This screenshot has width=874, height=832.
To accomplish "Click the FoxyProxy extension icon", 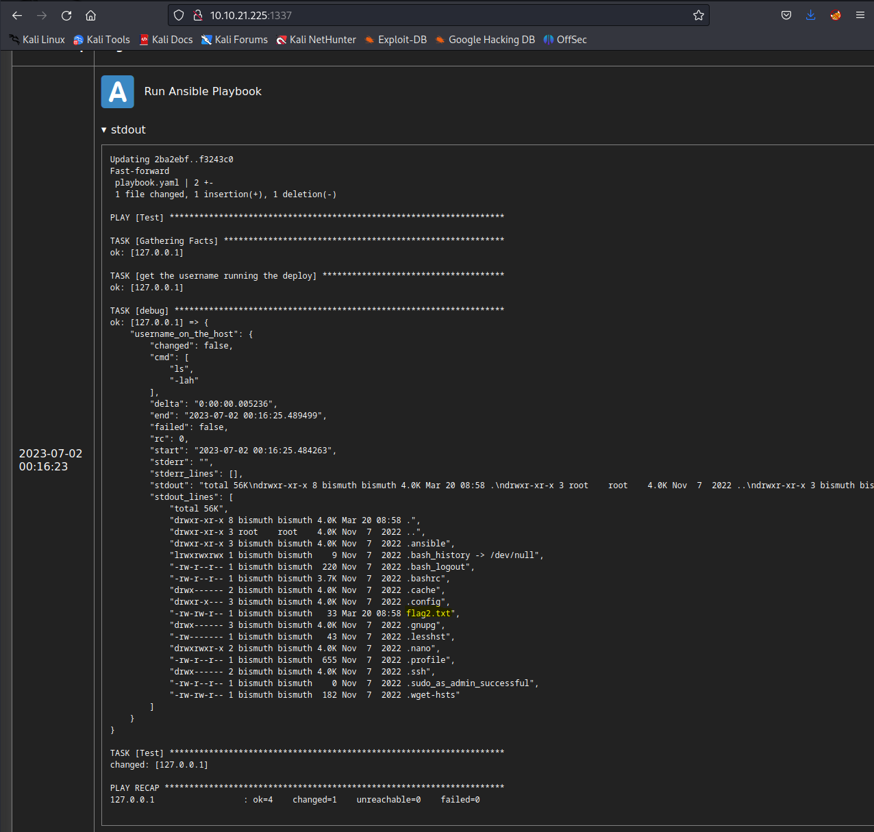I will [835, 15].
